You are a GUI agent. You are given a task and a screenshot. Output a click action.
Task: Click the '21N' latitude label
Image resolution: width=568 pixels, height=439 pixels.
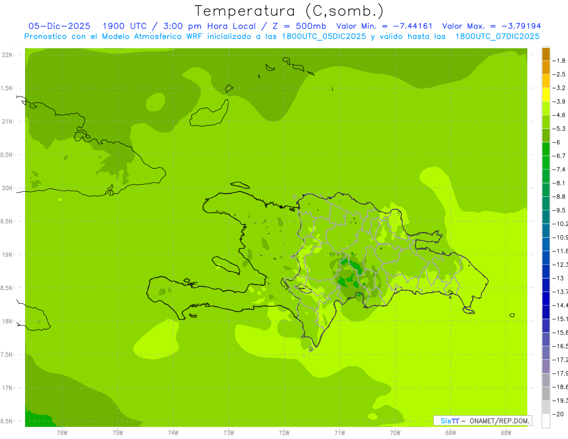pos(7,122)
